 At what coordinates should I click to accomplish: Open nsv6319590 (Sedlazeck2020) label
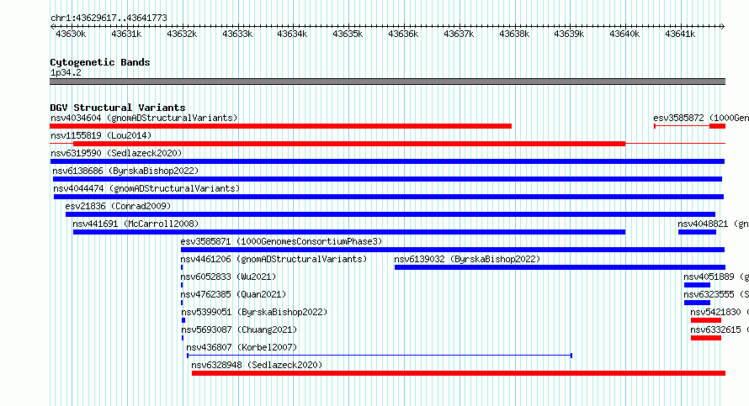(x=116, y=153)
